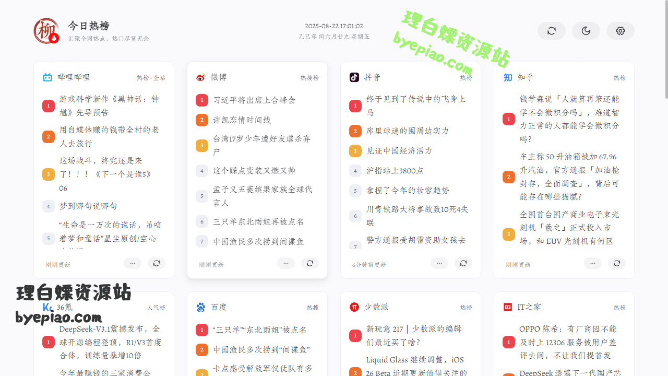Click the 百度 paw icon
668x376 pixels.
click(x=201, y=307)
